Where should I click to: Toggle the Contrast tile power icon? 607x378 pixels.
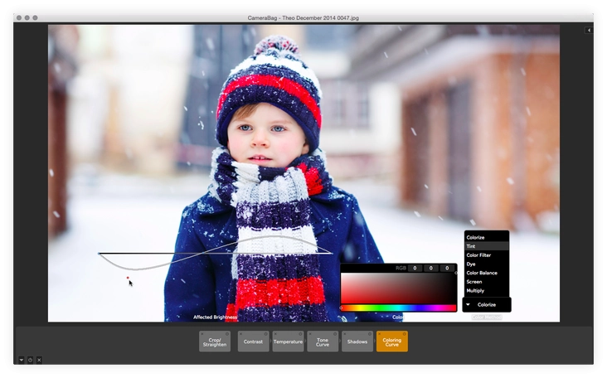click(x=265, y=333)
